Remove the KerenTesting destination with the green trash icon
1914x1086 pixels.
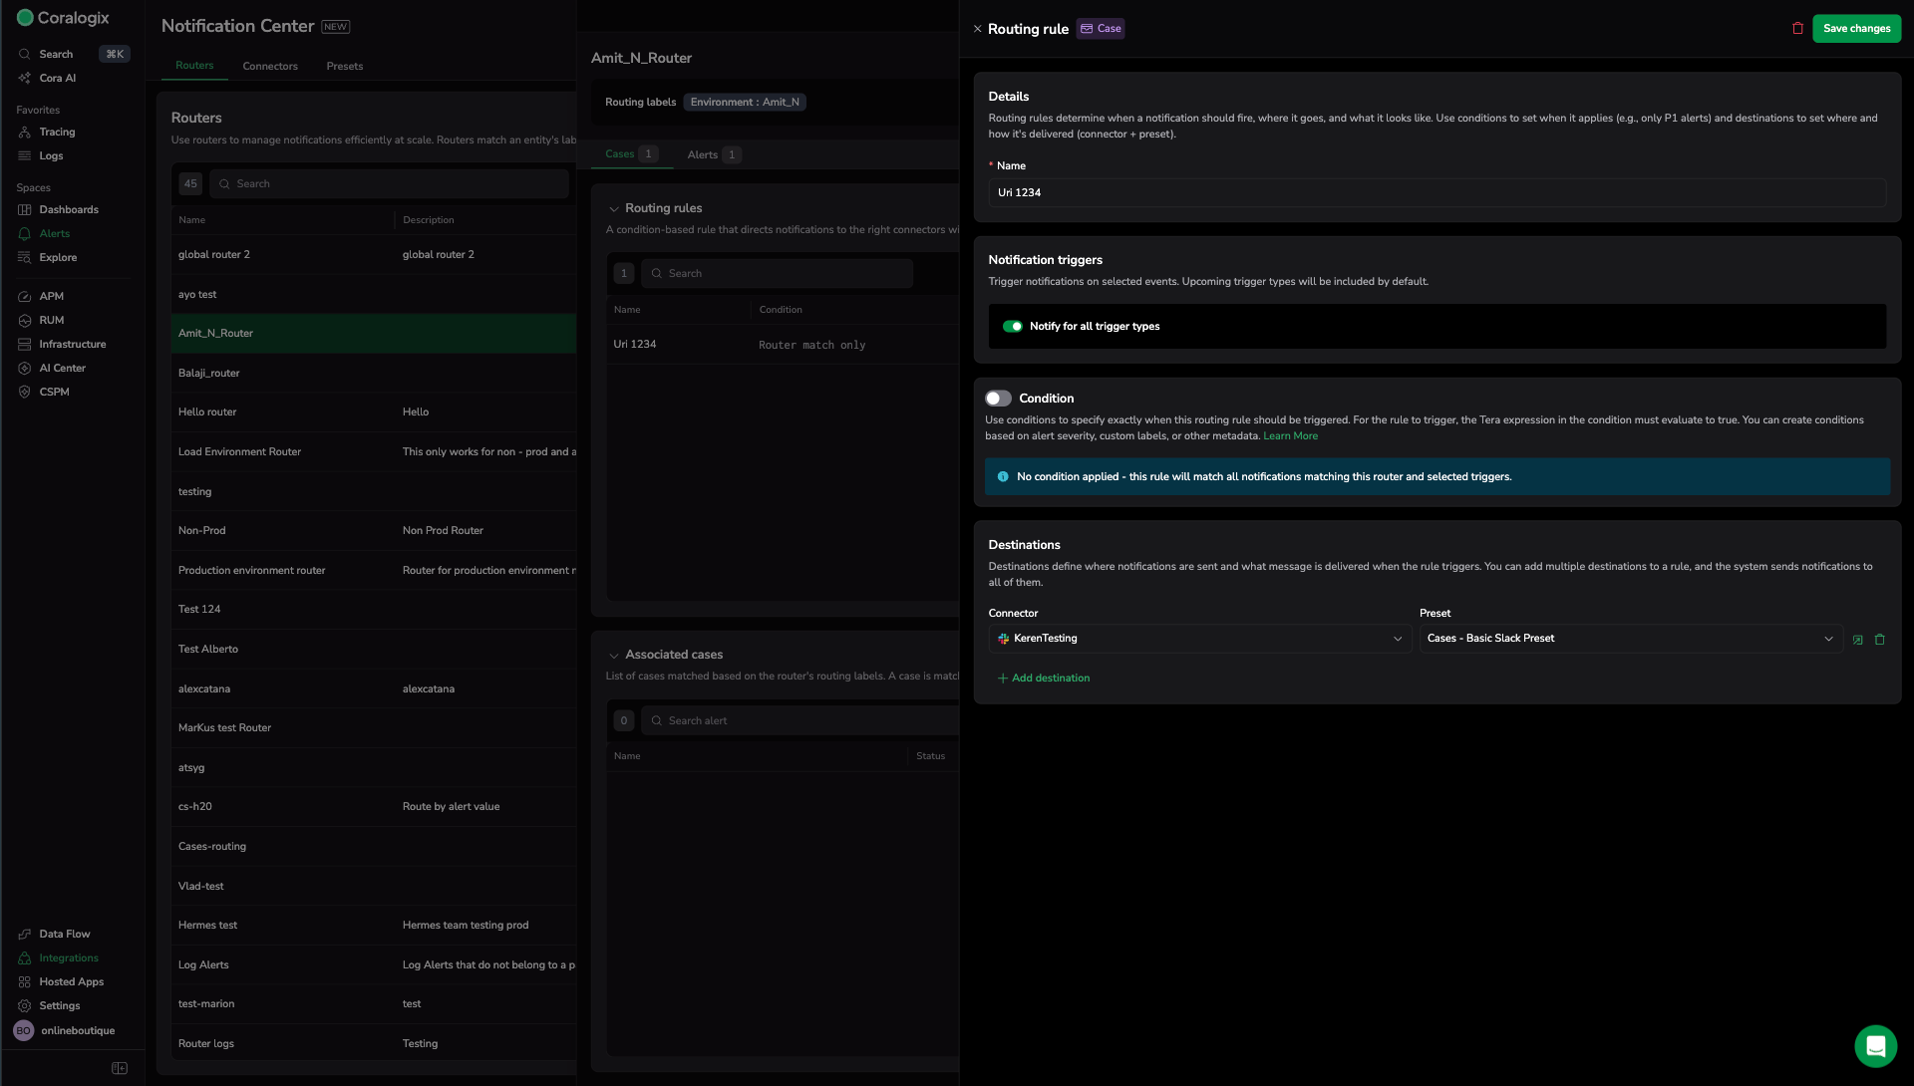pyautogui.click(x=1880, y=640)
